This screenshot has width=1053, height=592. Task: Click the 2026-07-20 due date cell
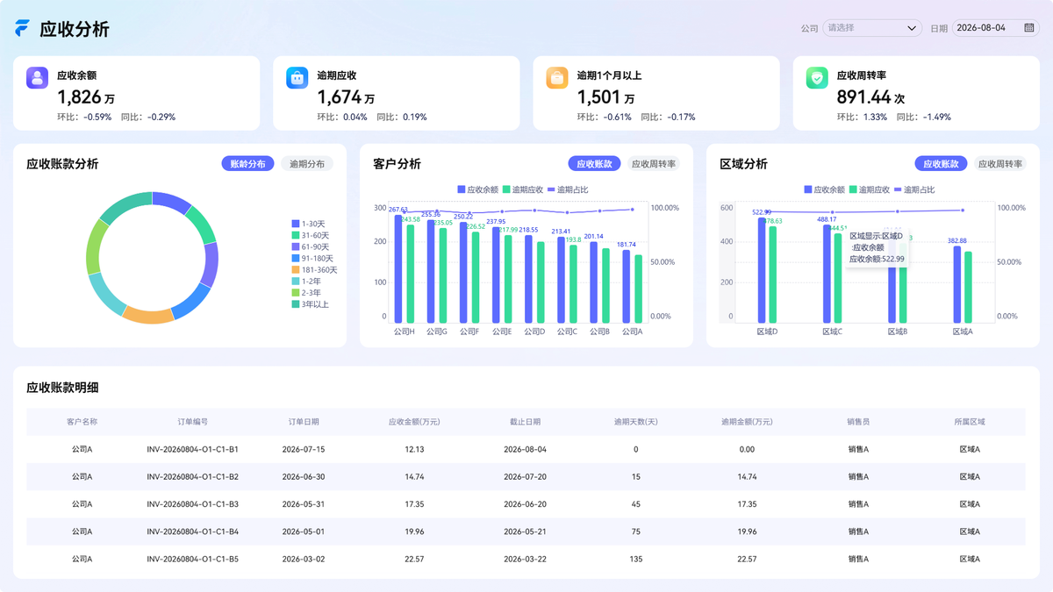pos(525,476)
